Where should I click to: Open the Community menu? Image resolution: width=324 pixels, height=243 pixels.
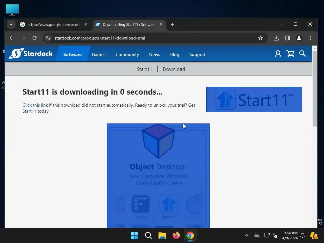[127, 54]
